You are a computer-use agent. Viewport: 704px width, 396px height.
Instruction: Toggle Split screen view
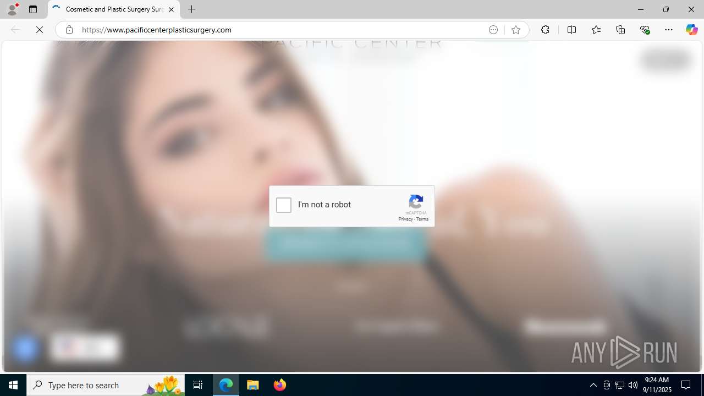tap(571, 30)
